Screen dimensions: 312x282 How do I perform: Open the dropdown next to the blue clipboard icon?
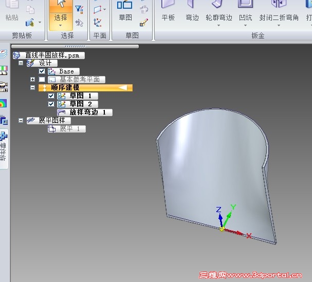[40, 22]
